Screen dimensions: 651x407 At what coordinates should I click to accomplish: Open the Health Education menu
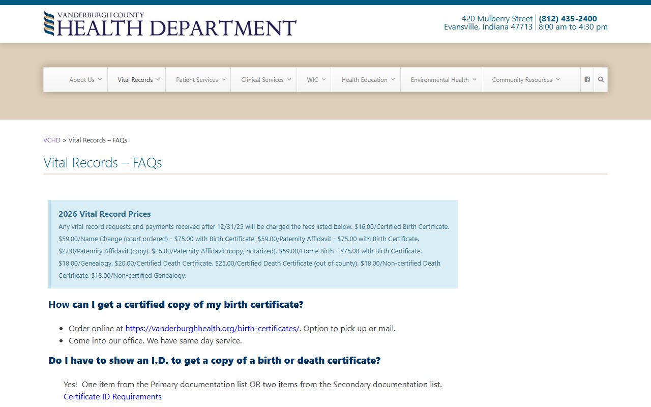(364, 80)
